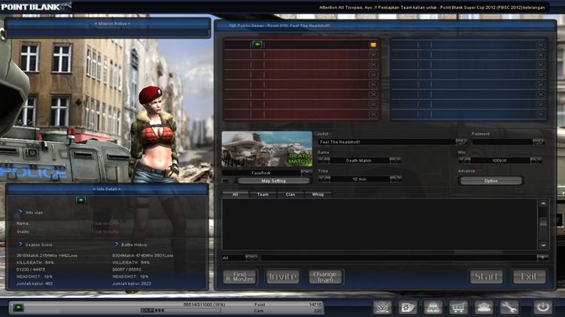Image resolution: width=565 pixels, height=317 pixels.
Task: Click the yellow room master icon in red slot
Action: click(373, 45)
